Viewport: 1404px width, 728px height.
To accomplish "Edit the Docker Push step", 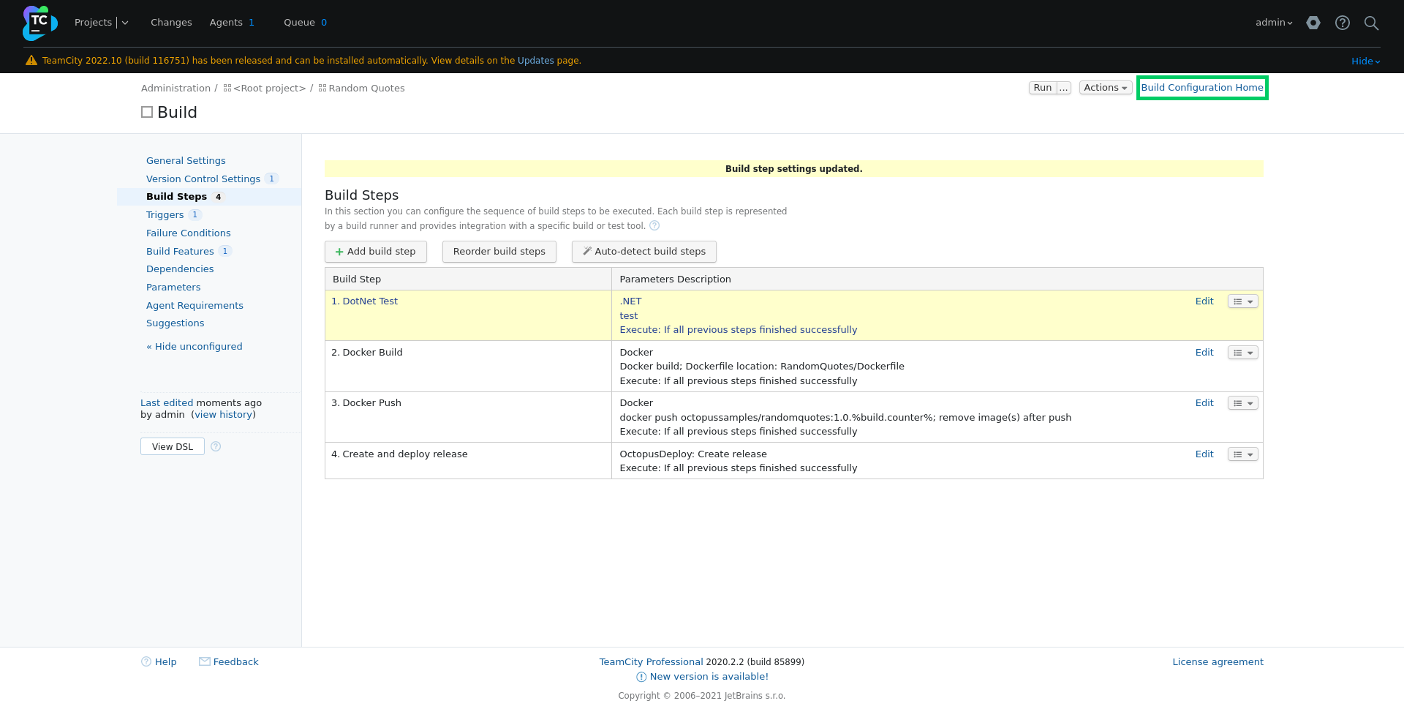I will (1204, 403).
